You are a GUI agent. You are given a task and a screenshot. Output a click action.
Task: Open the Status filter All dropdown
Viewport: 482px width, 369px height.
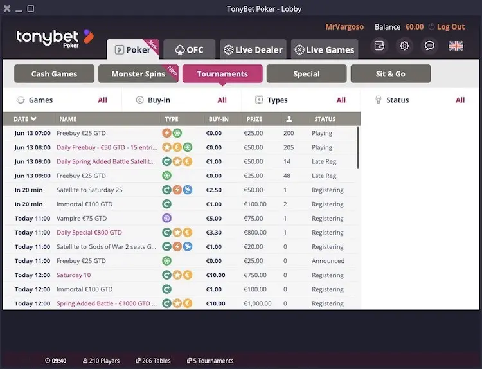click(x=460, y=100)
